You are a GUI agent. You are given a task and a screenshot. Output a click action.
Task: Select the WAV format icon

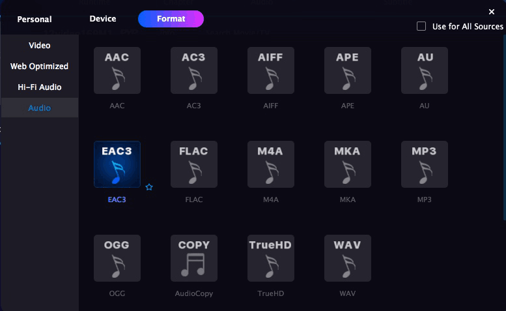[347, 258]
